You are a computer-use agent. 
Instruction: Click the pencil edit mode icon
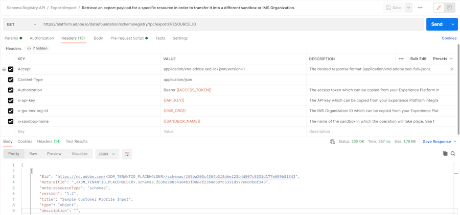click(439, 8)
